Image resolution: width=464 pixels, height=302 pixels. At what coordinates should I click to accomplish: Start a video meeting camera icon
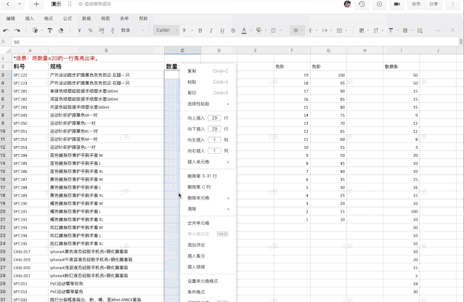coord(396,4)
